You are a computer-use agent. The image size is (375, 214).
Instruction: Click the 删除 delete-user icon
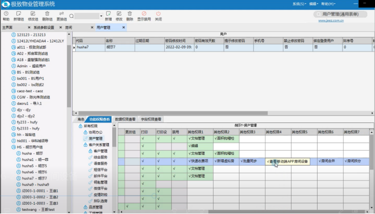click(x=130, y=14)
